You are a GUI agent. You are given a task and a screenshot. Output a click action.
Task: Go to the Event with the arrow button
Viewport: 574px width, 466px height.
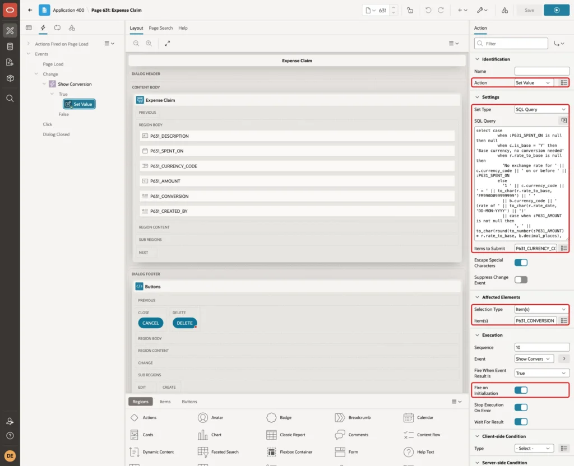(x=564, y=359)
